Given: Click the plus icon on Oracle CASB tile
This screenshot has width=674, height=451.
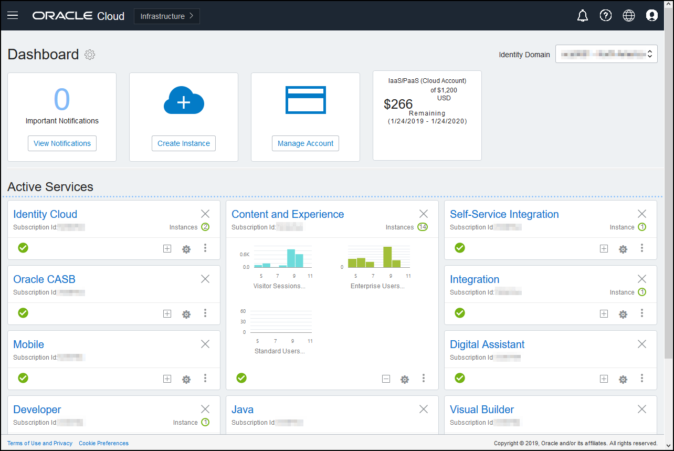Looking at the screenshot, I should coord(167,313).
